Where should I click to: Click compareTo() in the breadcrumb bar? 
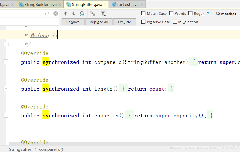pyautogui.click(x=51, y=149)
